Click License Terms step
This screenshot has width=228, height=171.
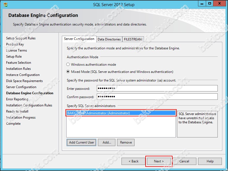click(16, 50)
